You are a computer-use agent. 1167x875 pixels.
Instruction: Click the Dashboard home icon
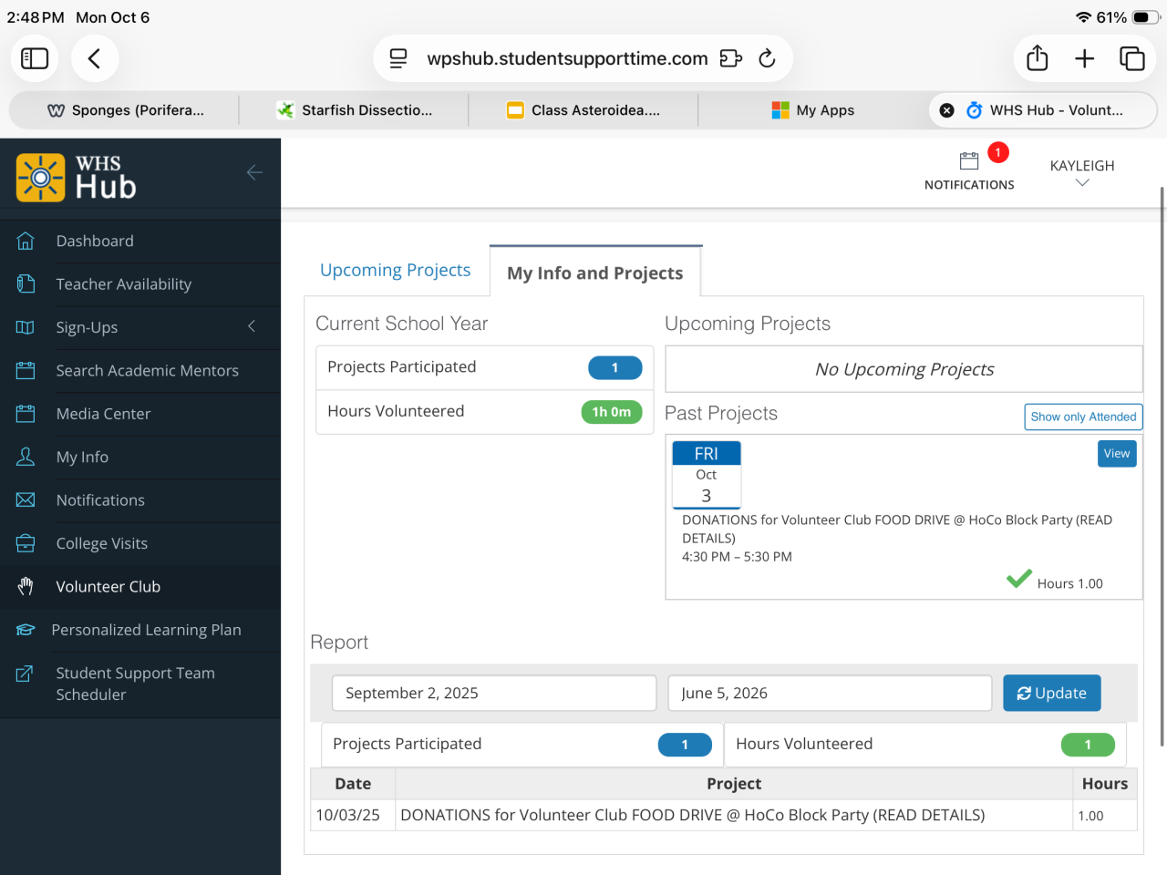[x=26, y=241]
